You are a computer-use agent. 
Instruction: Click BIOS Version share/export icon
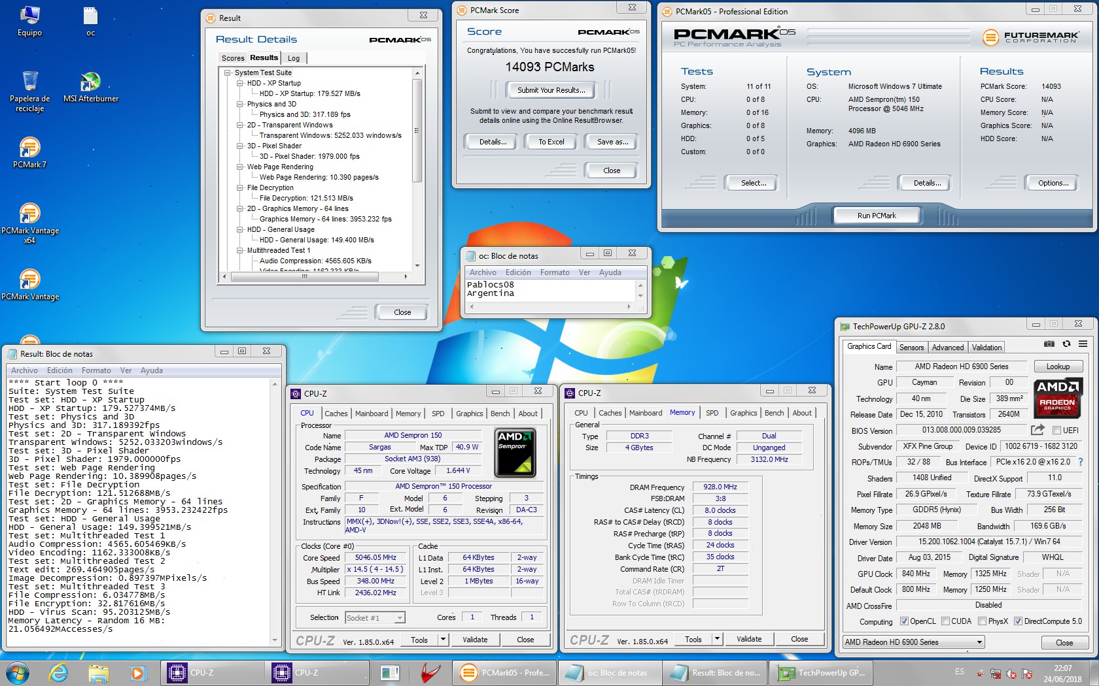(x=1038, y=430)
